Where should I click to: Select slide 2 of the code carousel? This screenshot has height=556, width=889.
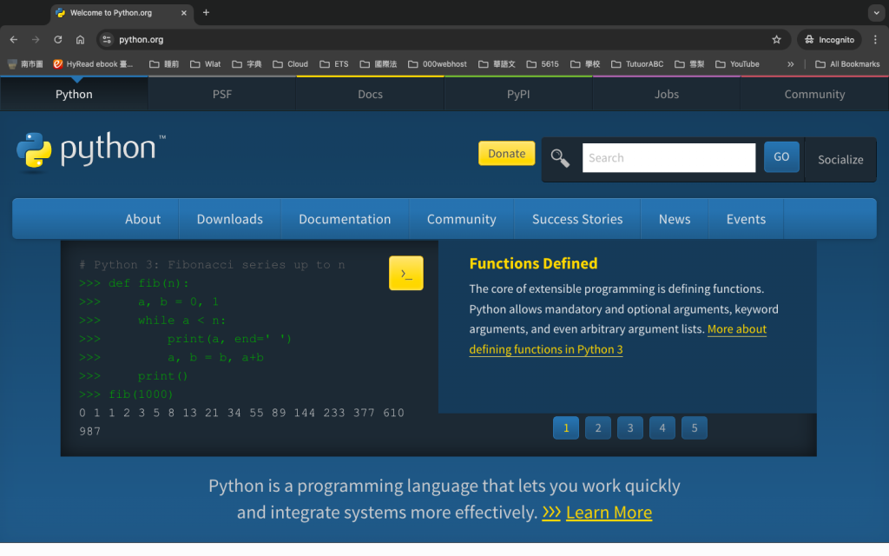tap(598, 427)
